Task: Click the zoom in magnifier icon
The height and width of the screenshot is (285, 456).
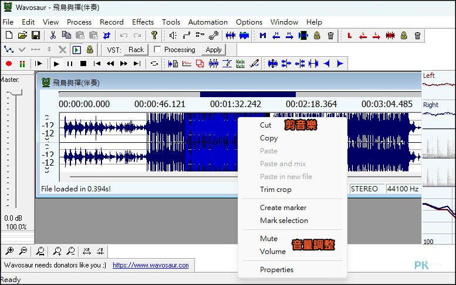Action: (9, 251)
